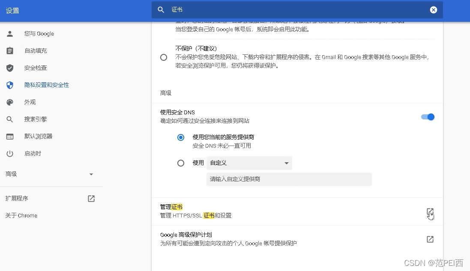Select the 使用 自定义 radio button
The image size is (470, 271).
click(181, 163)
